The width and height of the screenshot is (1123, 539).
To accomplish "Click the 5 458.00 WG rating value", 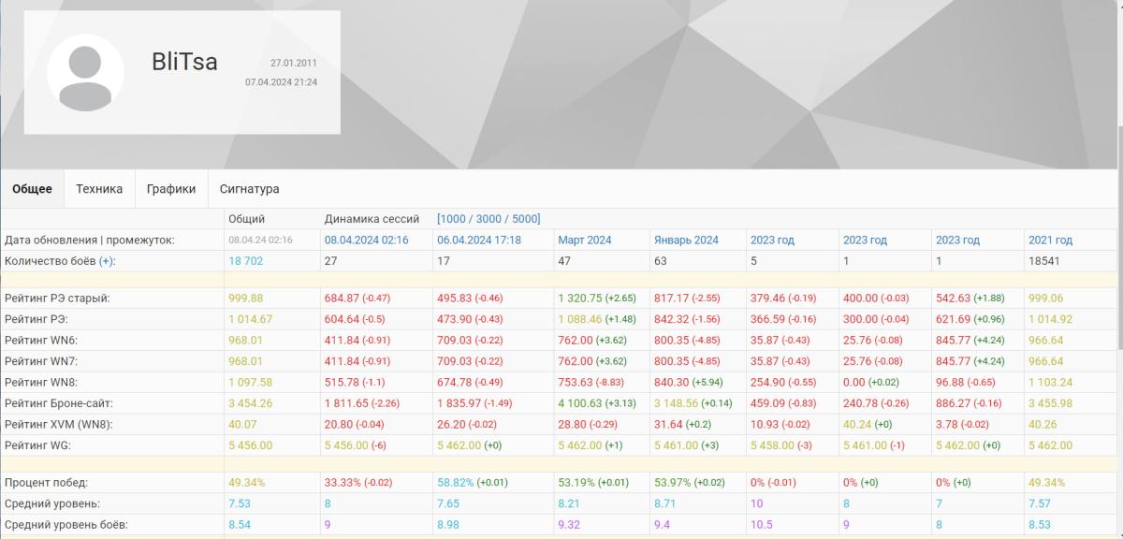I will click(x=772, y=445).
